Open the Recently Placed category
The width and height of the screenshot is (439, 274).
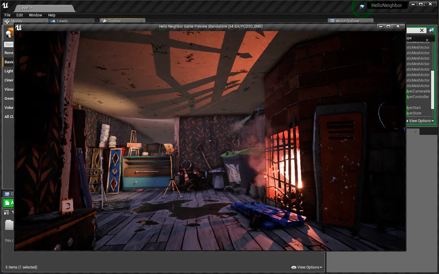tap(8, 53)
